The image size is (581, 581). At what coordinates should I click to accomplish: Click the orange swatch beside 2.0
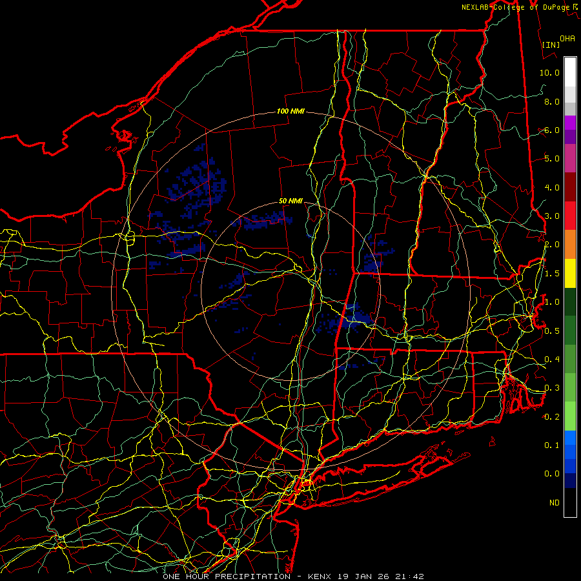[570, 245]
